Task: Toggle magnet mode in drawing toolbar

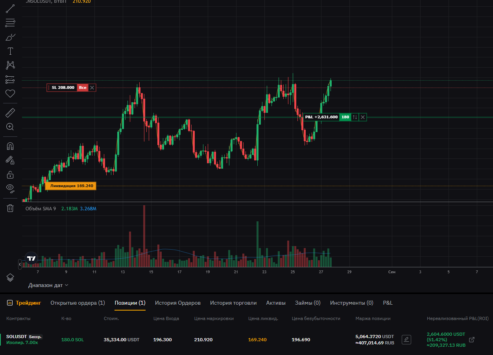Action: 10,146
